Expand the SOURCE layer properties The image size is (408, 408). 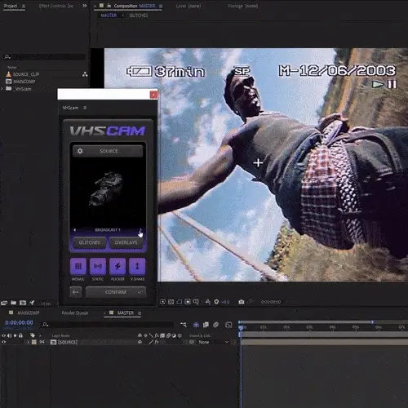(x=28, y=342)
